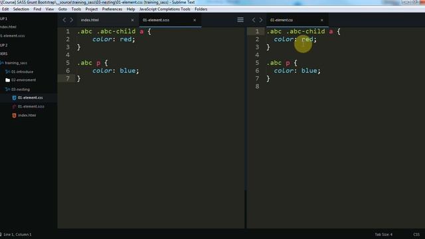The width and height of the screenshot is (425, 239).
Task: Select the element.css tab in right pane
Action: coord(297,20)
